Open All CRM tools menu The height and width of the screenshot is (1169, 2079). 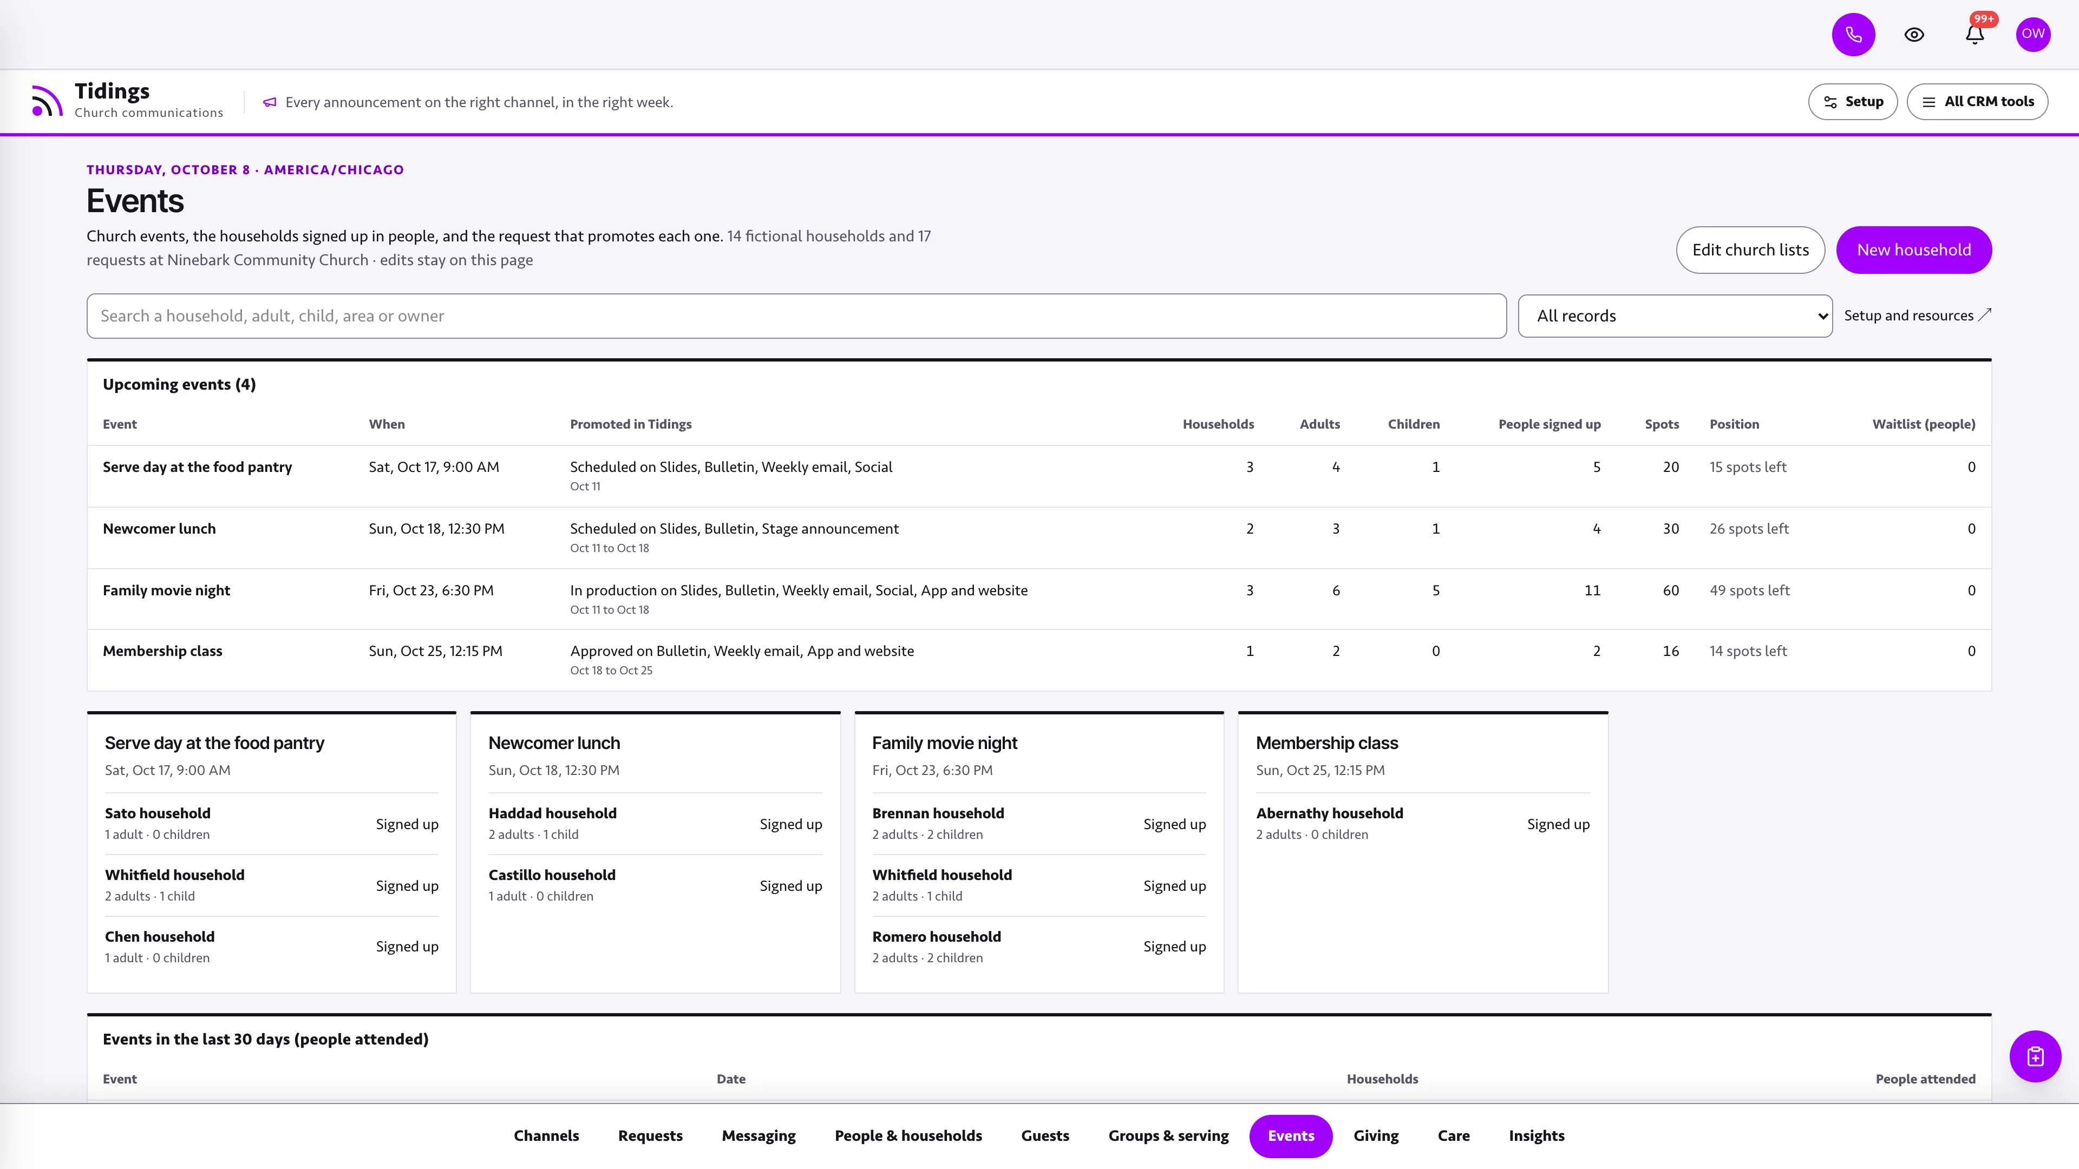tap(1977, 102)
